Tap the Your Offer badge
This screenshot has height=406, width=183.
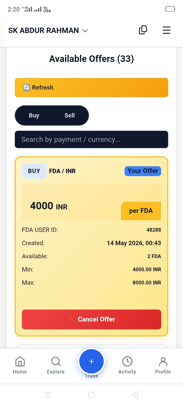(x=143, y=171)
